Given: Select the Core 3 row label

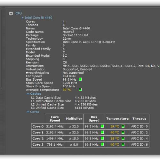Looking at the screenshot, I should (38, 145).
